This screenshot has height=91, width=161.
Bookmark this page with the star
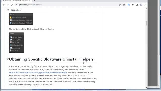[124, 5]
